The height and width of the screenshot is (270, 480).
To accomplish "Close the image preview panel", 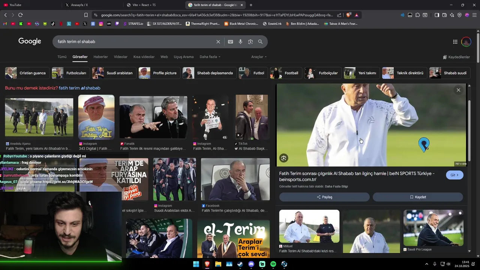I will (x=458, y=90).
